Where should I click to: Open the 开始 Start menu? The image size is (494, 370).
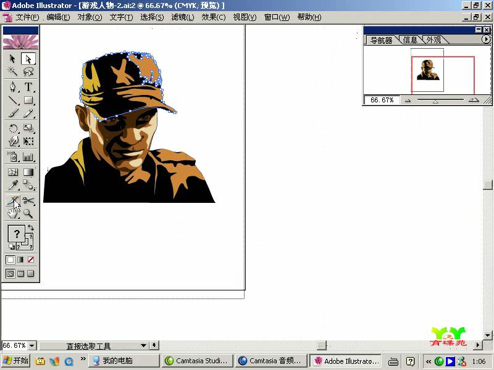pos(16,361)
